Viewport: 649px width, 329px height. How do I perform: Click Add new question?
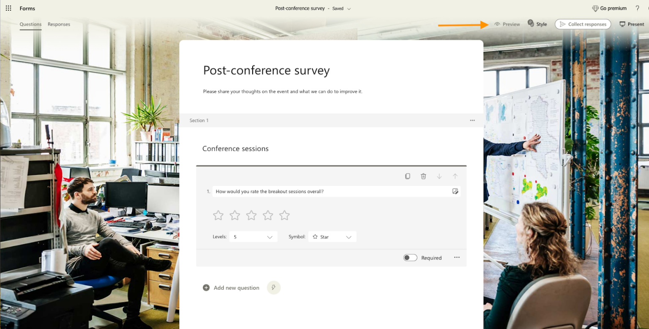point(231,288)
